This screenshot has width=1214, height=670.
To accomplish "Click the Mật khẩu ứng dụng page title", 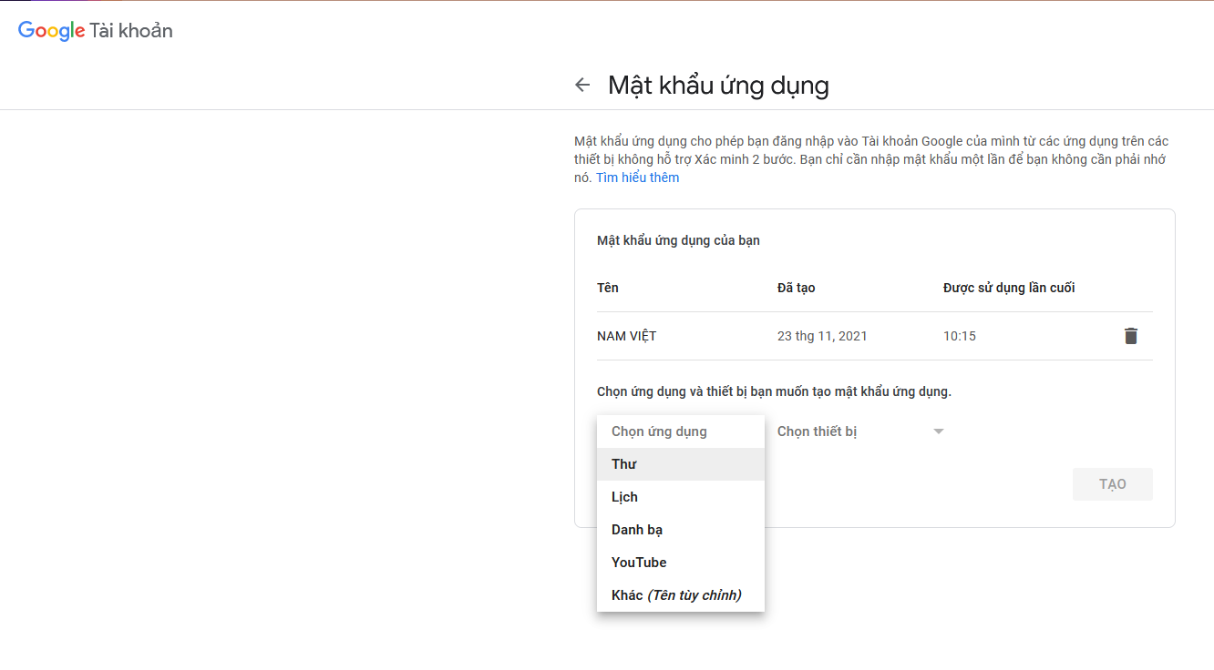I will click(718, 86).
